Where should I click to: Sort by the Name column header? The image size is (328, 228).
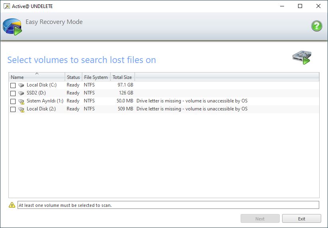(x=37, y=77)
